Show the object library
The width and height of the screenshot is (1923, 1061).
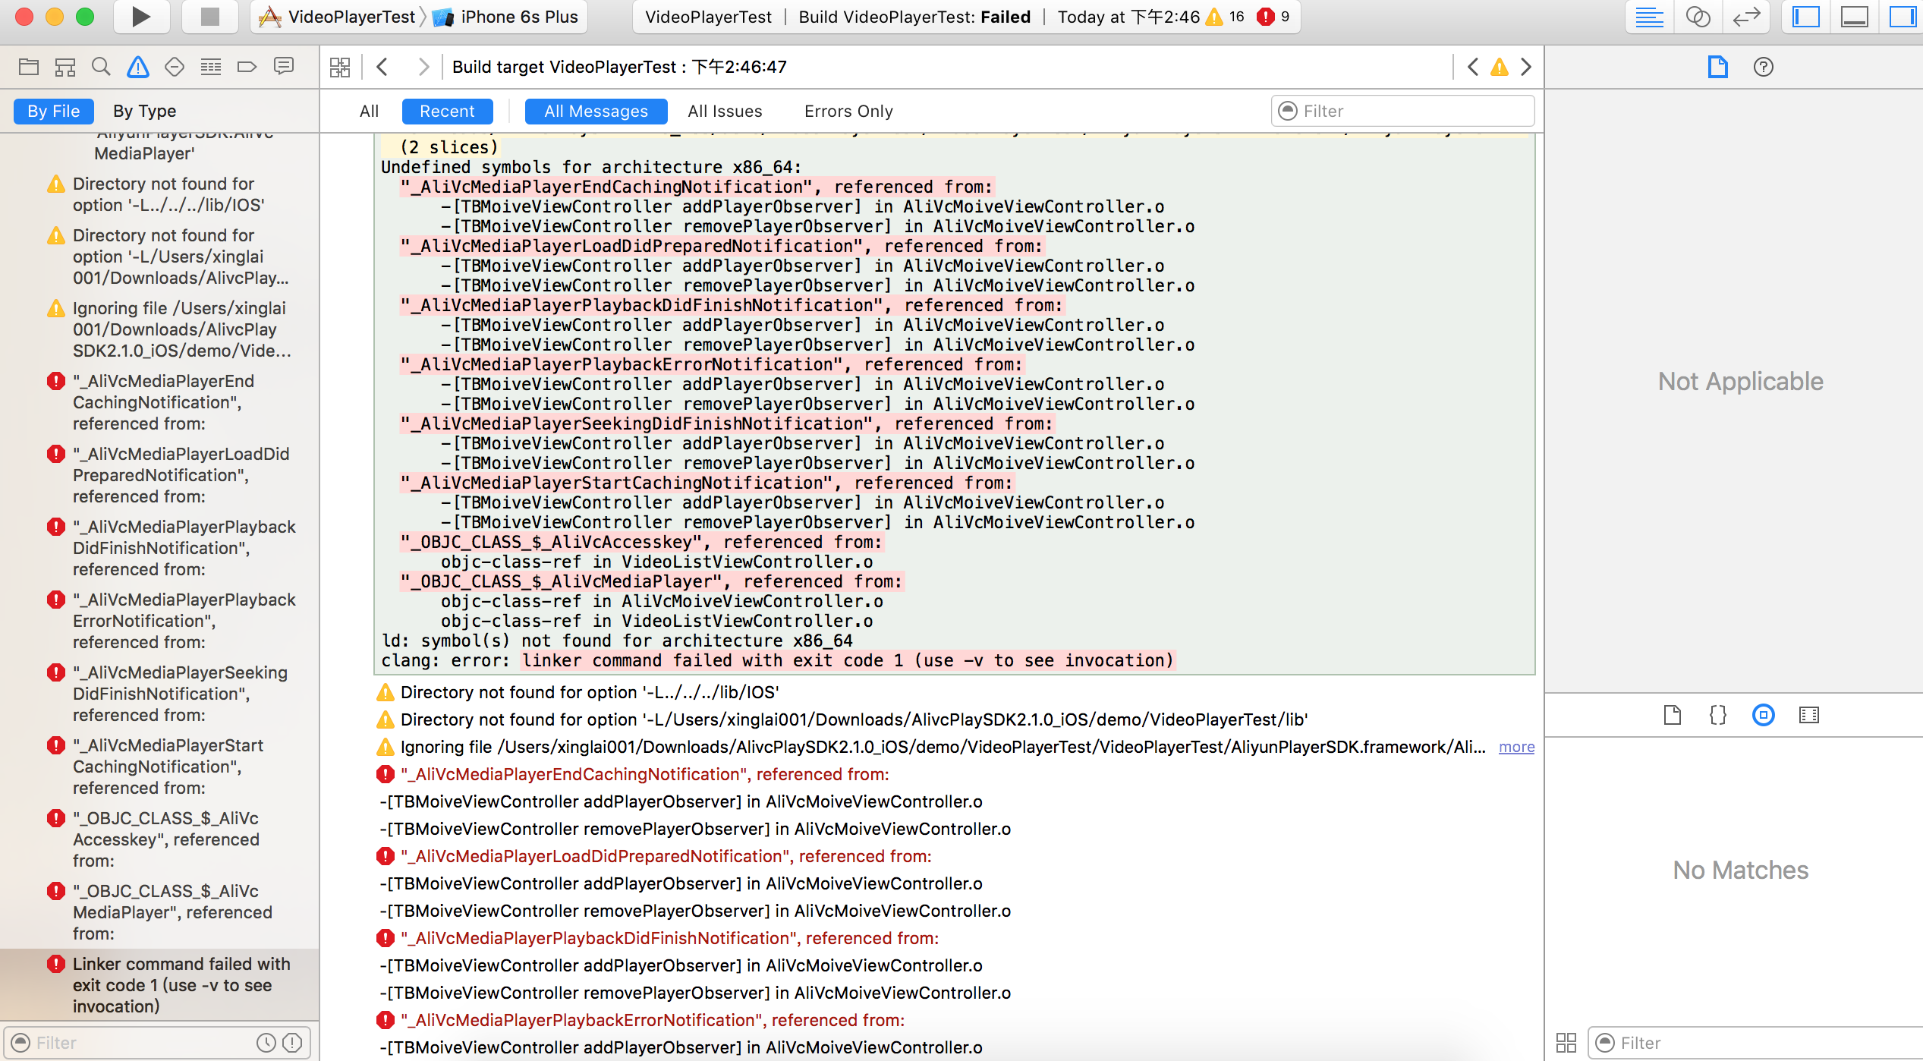click(1764, 715)
